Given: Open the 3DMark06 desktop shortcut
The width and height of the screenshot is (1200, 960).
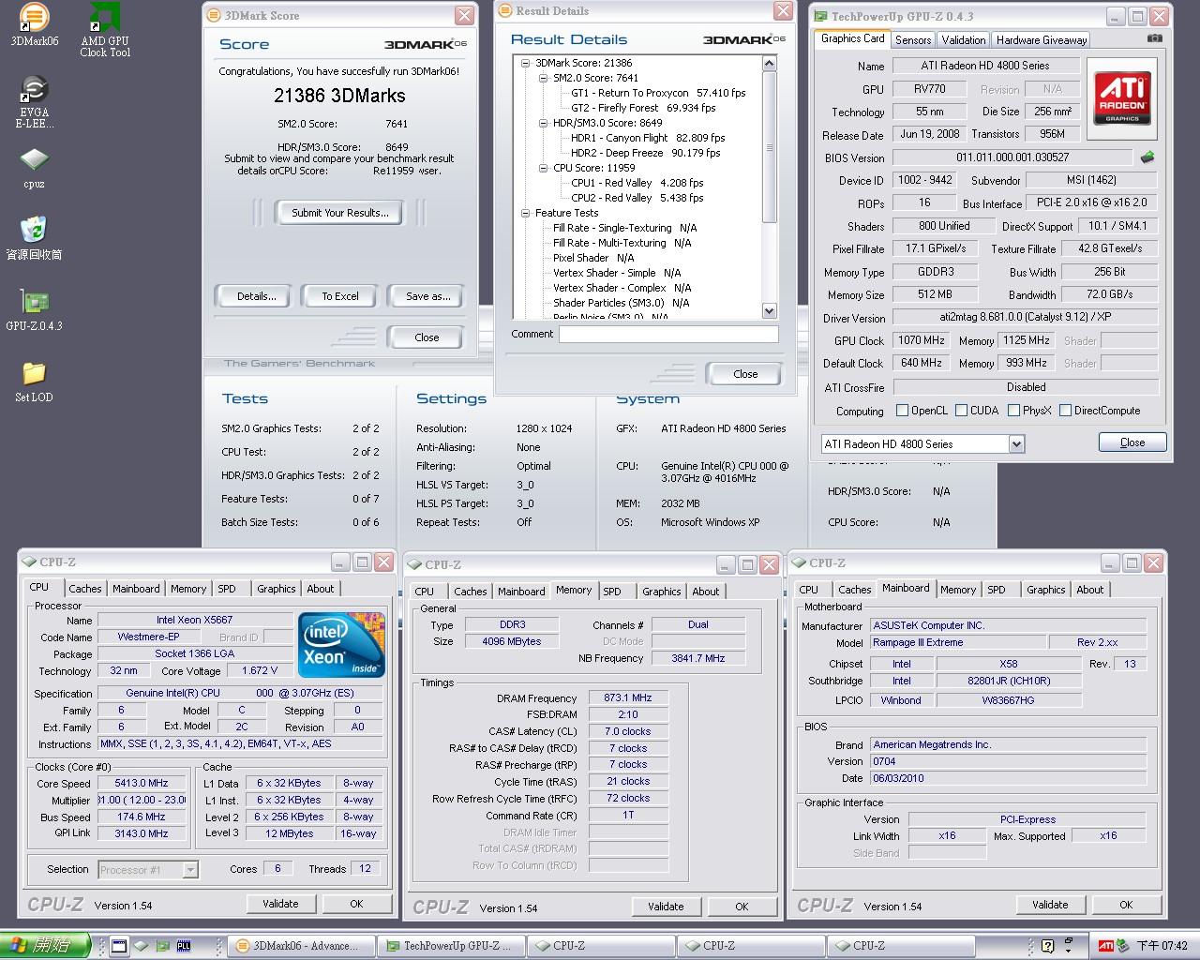Looking at the screenshot, I should (34, 25).
